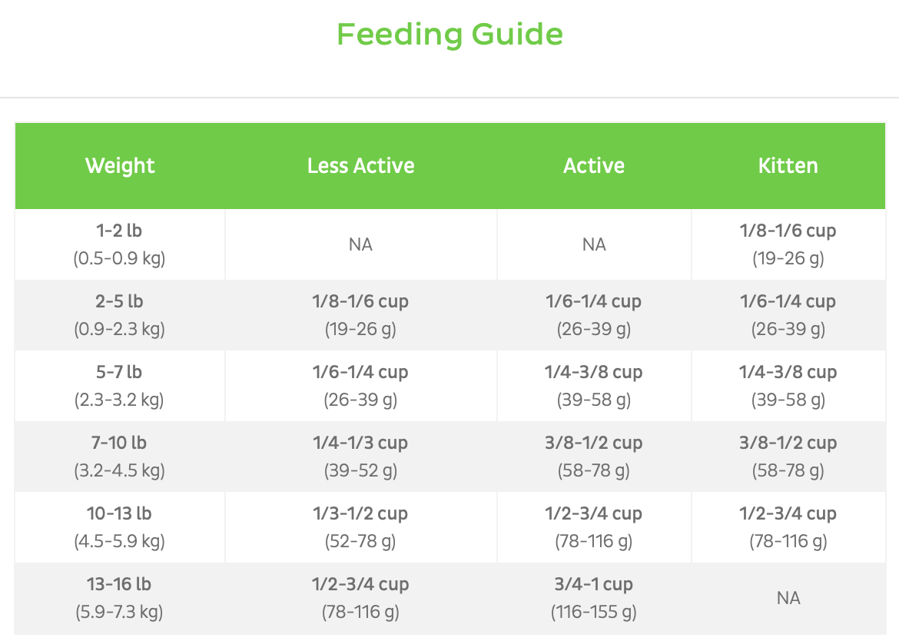Select the Less Active column header
The image size is (899, 641).
point(360,166)
